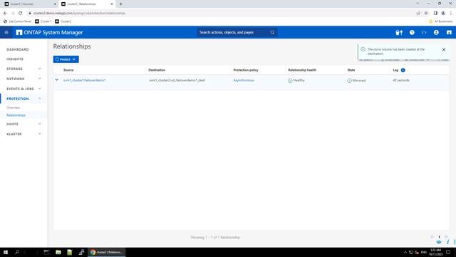
Task: Switch to the cluster2 Relationships tab
Action: (87, 4)
